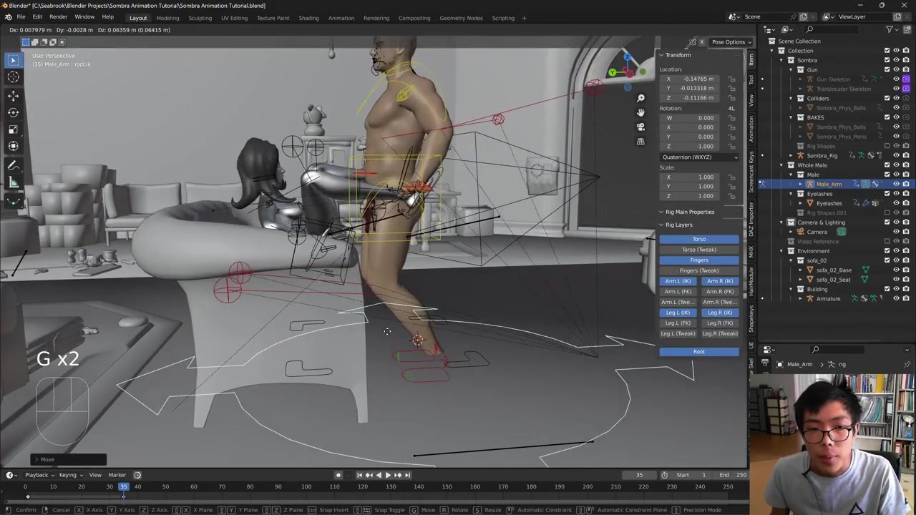This screenshot has width=916, height=515.
Task: Click the zoom magnifier viewport icon
Action: 640,98
